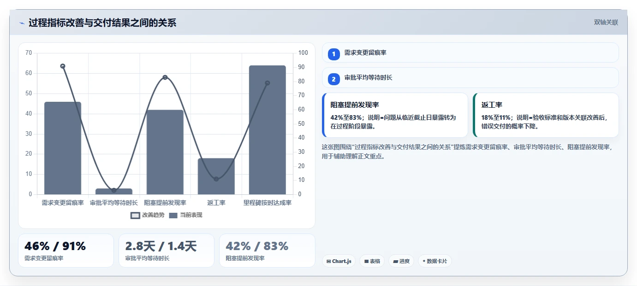Click the left axis value 70
Image resolution: width=637 pixels, height=286 pixels.
[x=29, y=53]
